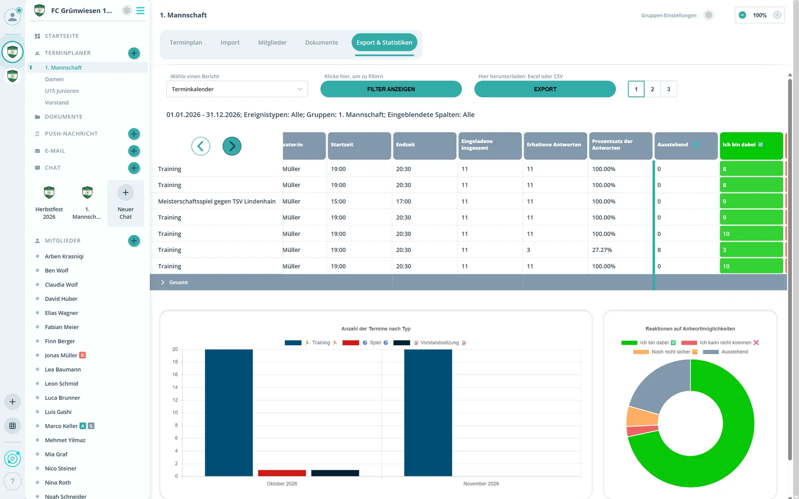This screenshot has width=799, height=499.
Task: Click the EXPORT button
Action: pos(545,89)
